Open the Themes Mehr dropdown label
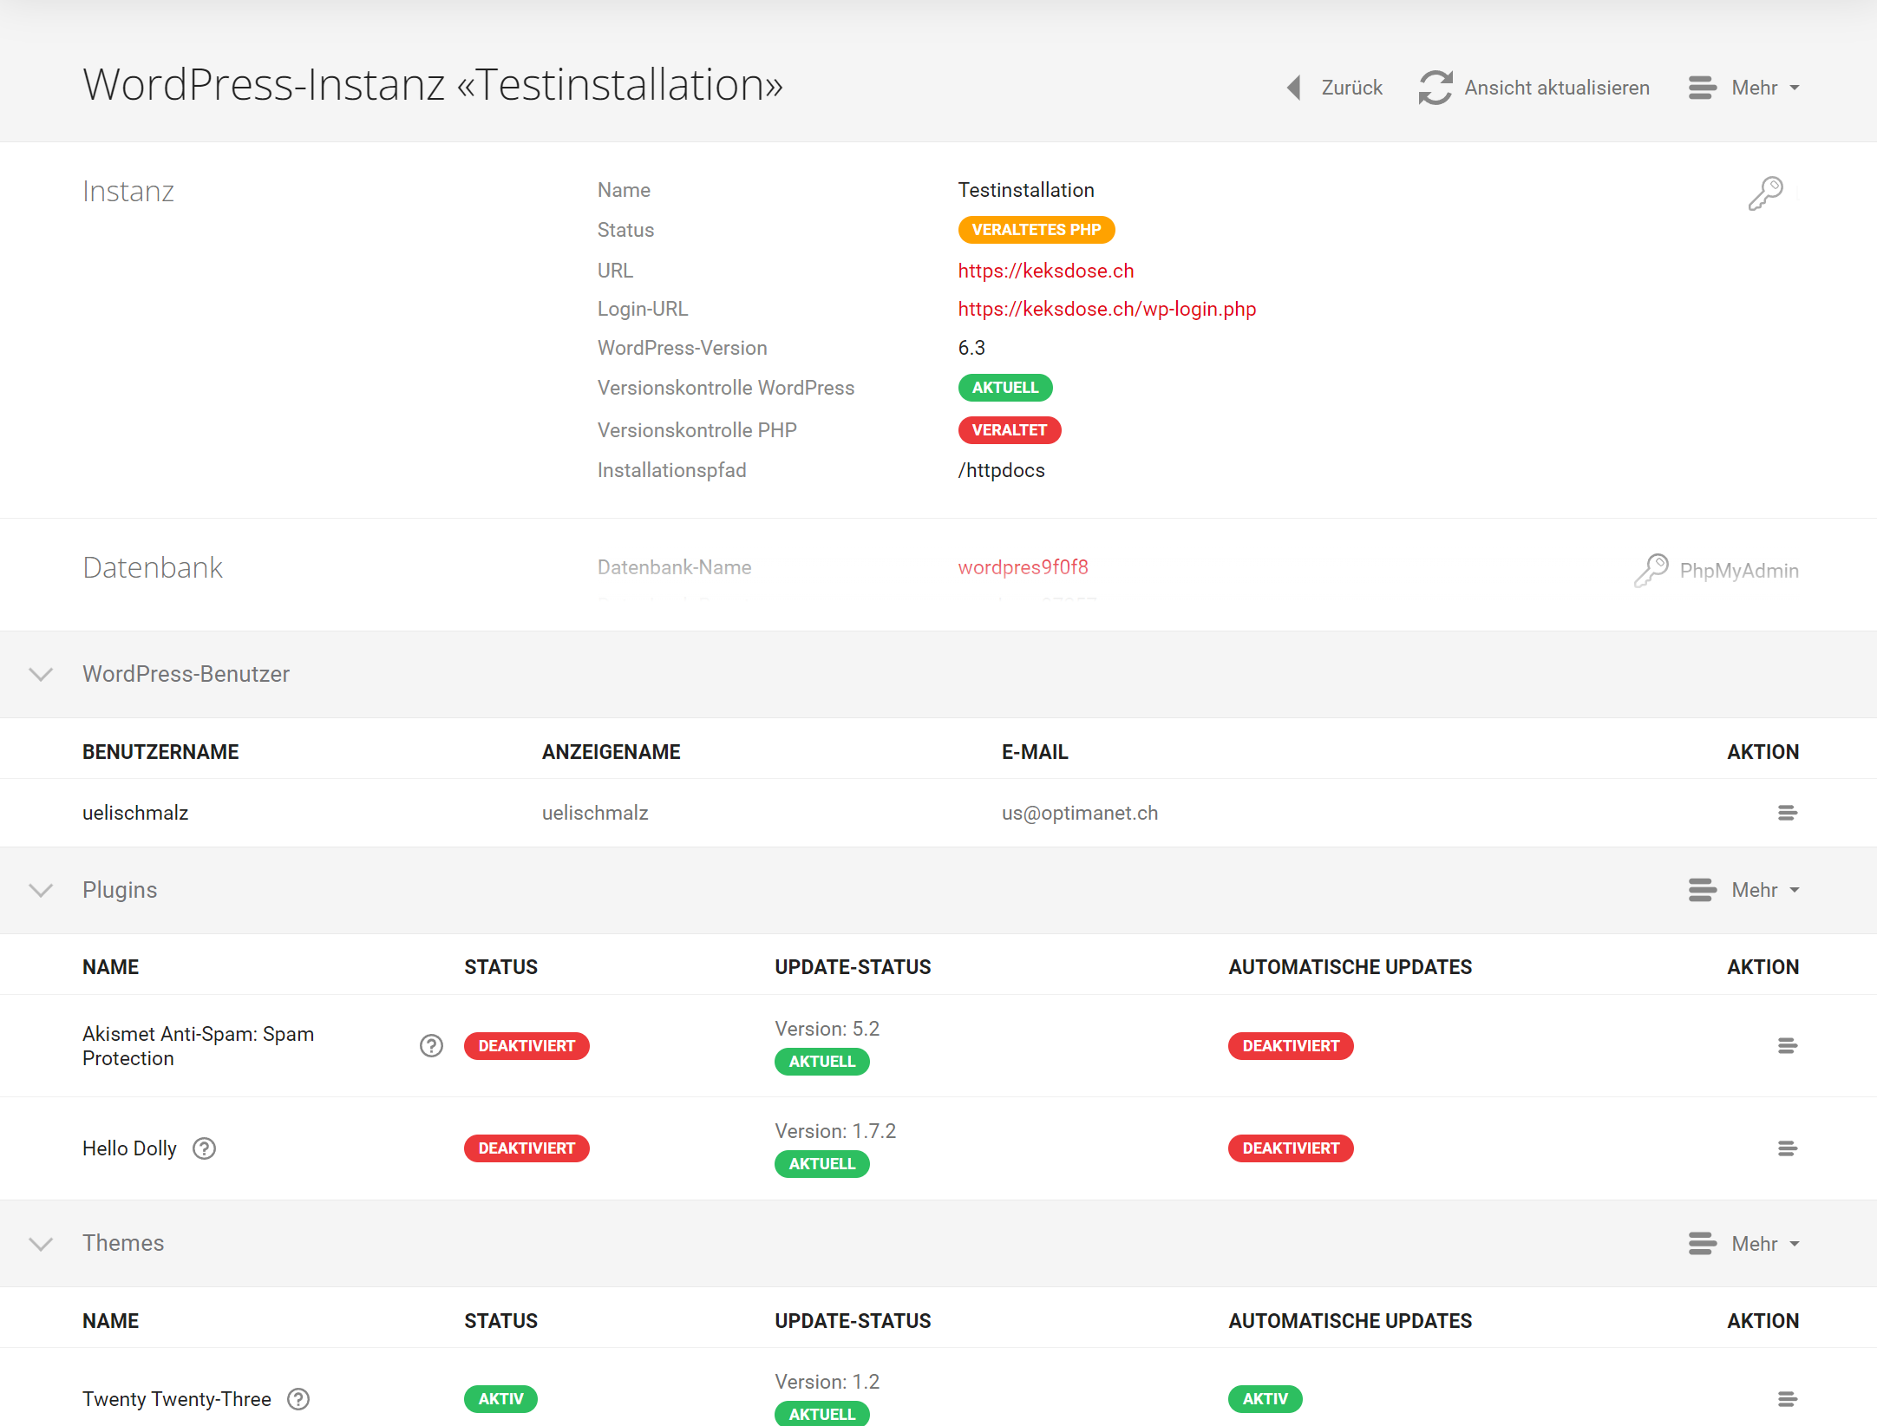This screenshot has height=1426, width=1877. point(1755,1244)
